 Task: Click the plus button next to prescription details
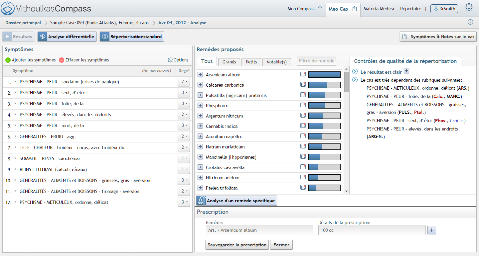click(432, 230)
